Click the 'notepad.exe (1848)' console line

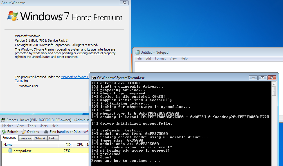[x=116, y=83]
